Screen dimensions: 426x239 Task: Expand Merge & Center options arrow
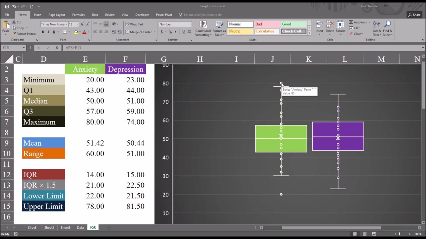point(154,32)
